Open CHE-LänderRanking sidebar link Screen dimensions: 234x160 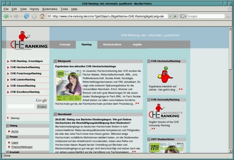coord(23,80)
